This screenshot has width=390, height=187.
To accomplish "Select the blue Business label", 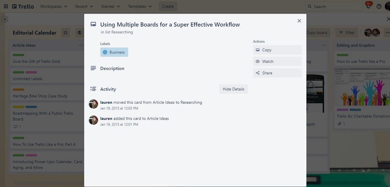I will (x=114, y=52).
